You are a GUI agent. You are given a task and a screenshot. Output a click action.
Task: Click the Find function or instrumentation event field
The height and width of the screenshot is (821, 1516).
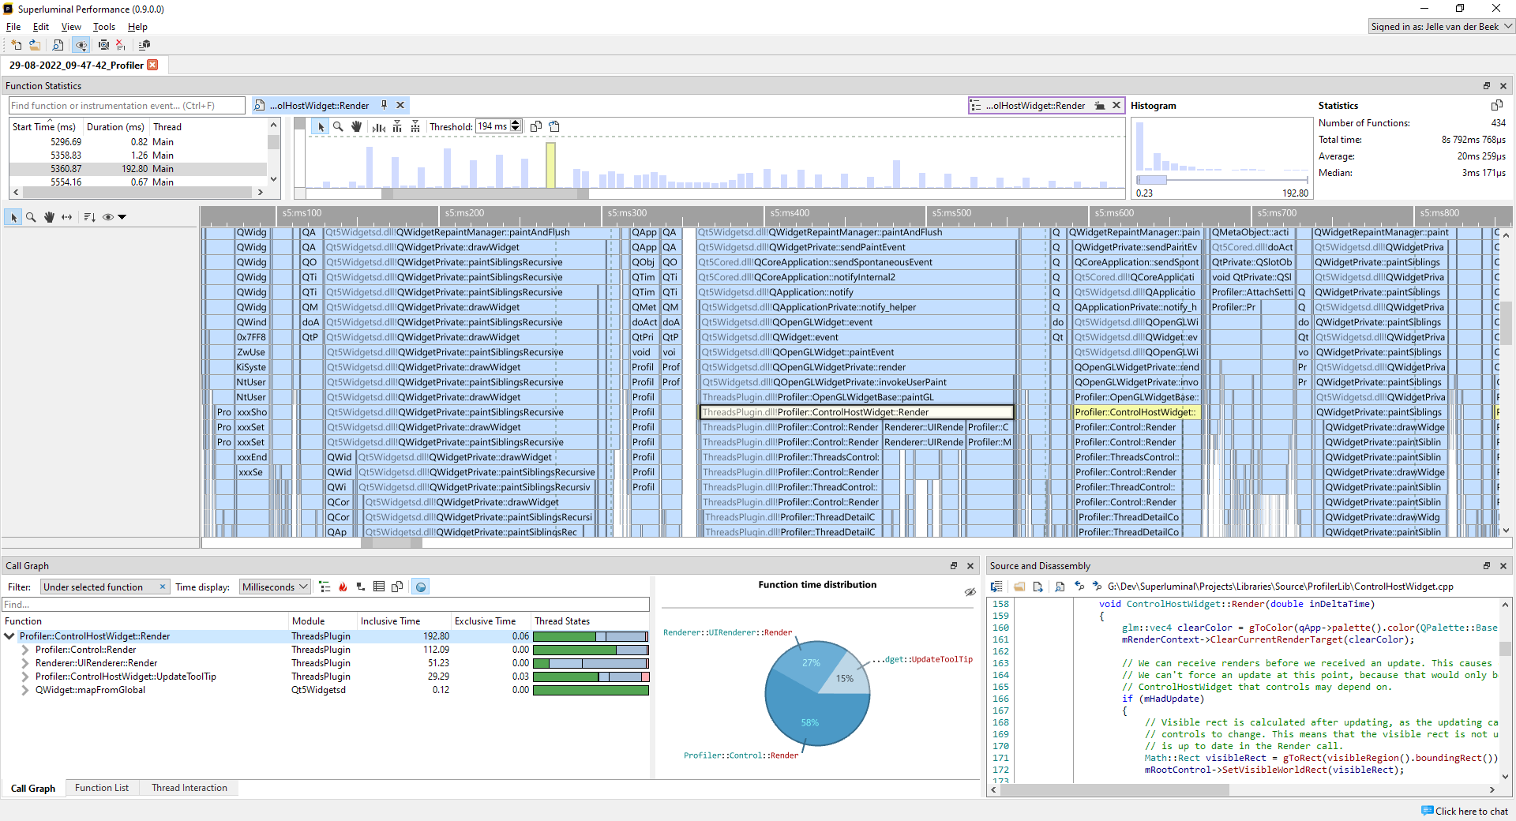(x=126, y=106)
